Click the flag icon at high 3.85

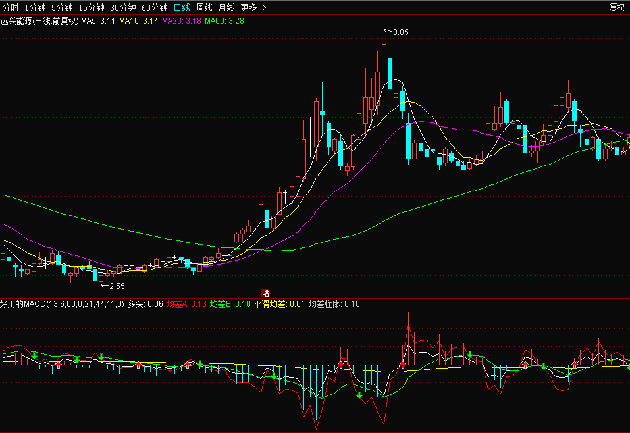[x=387, y=30]
